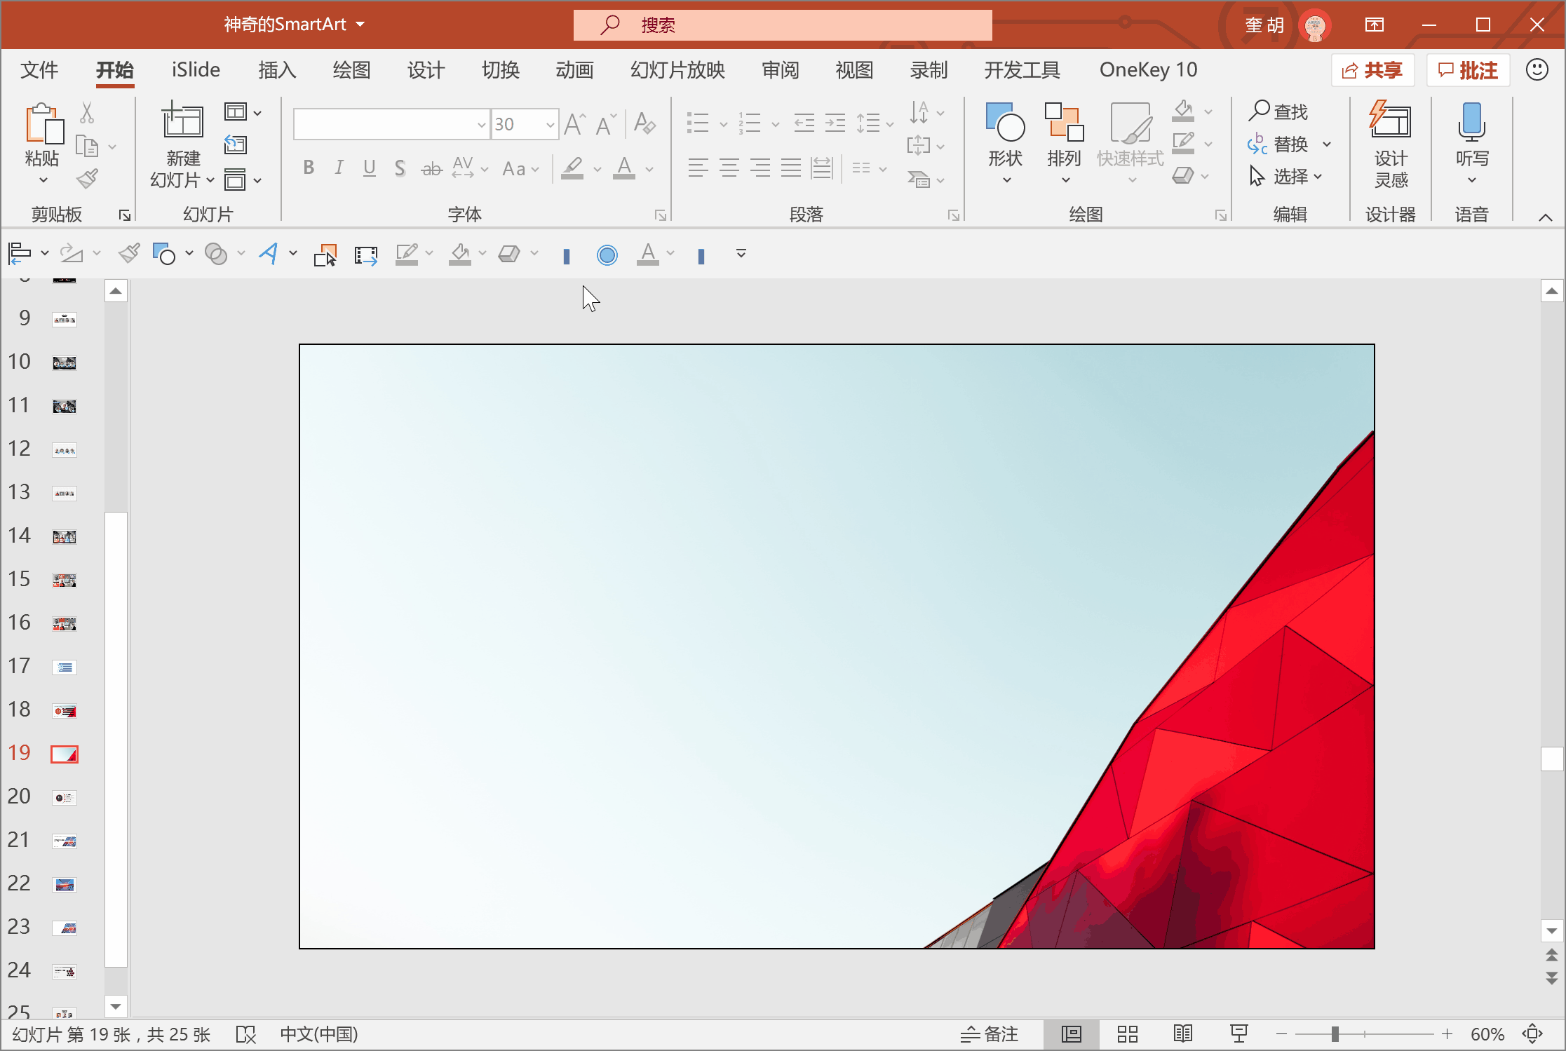
Task: Switch to the 插入 (Insert) tab
Action: coord(277,70)
